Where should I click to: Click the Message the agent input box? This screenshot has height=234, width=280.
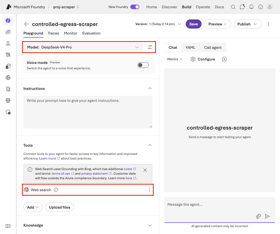[220, 210]
